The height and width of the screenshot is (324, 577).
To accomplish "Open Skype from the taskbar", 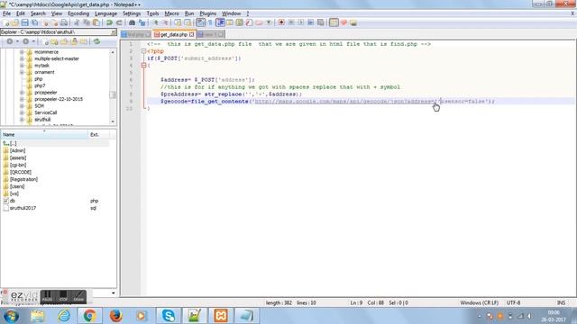I will tap(169, 316).
